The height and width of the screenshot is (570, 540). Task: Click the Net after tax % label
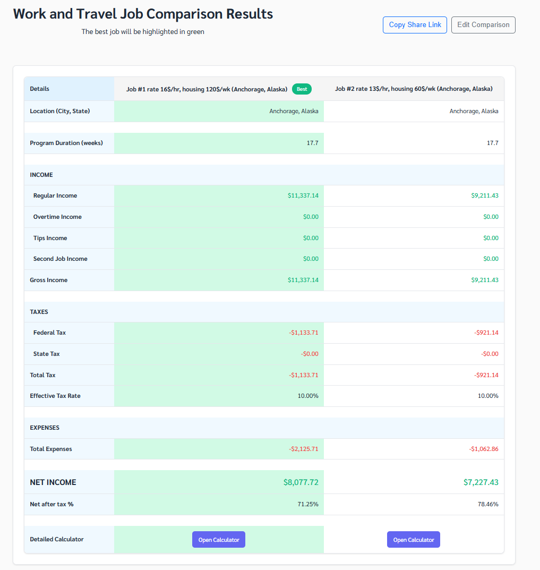[52, 504]
